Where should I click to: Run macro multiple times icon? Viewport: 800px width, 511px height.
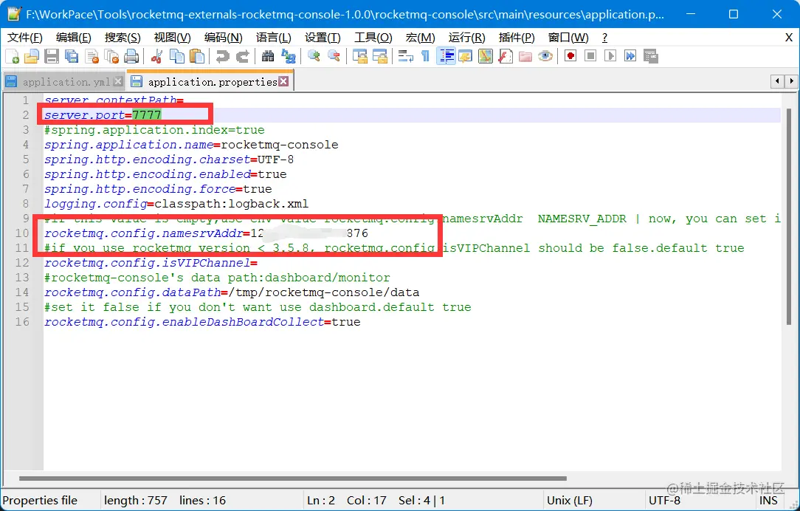pos(630,55)
